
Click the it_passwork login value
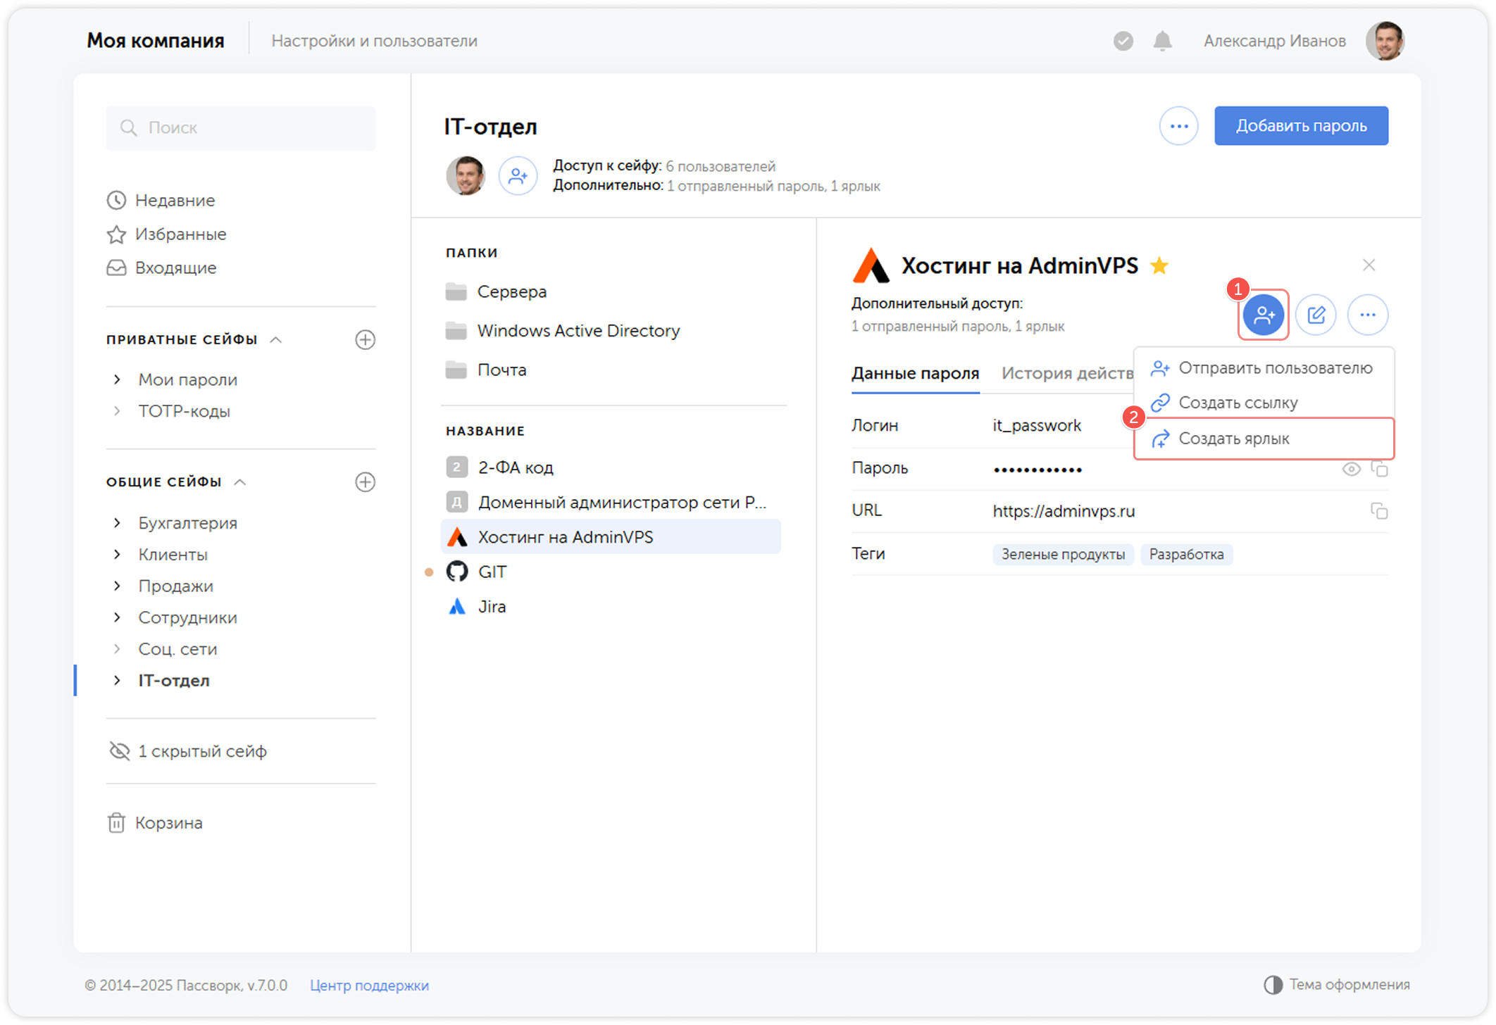point(1037,426)
